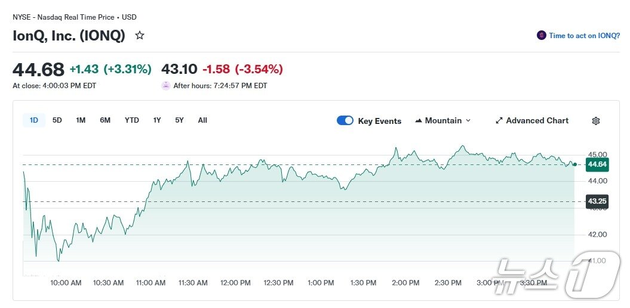Choose the 1Y time range
The width and height of the screenshot is (630, 308).
(157, 120)
